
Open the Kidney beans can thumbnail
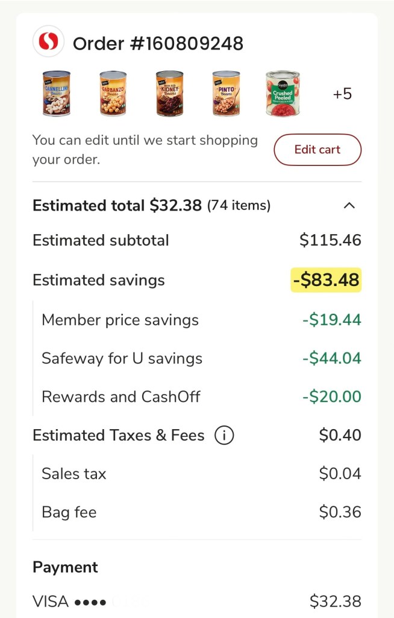(169, 94)
